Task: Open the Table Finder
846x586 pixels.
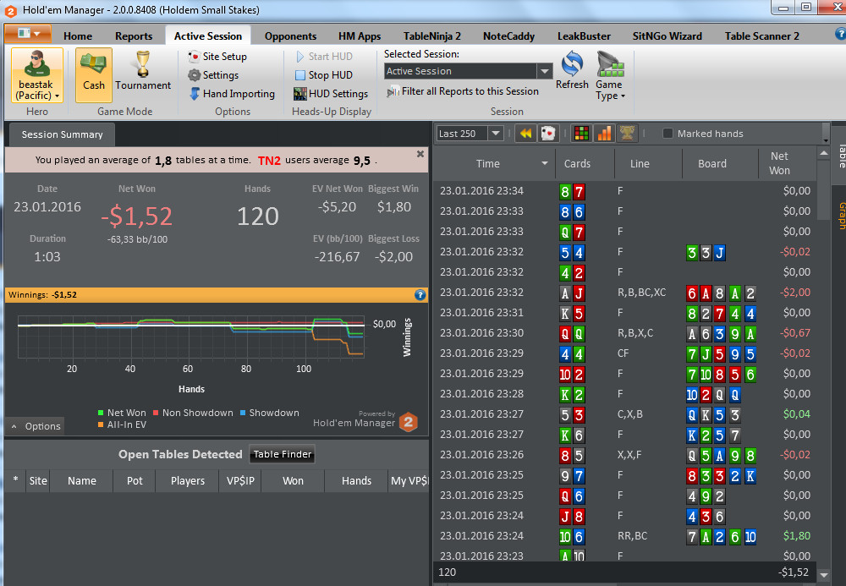Action: click(283, 454)
